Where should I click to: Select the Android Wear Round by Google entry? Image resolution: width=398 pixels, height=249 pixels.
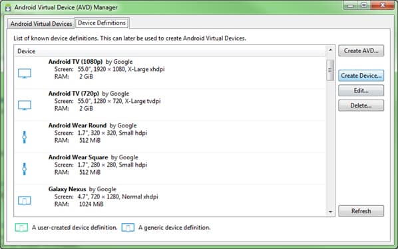pos(170,137)
